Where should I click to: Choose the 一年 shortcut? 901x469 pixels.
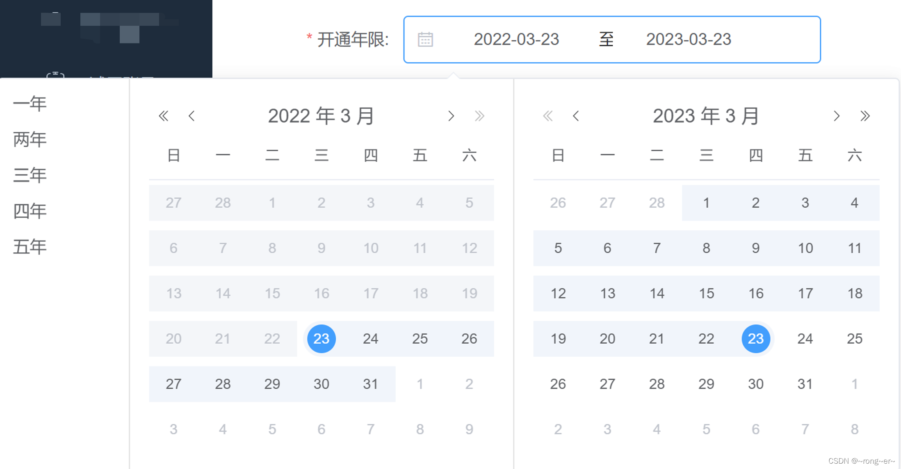30,103
